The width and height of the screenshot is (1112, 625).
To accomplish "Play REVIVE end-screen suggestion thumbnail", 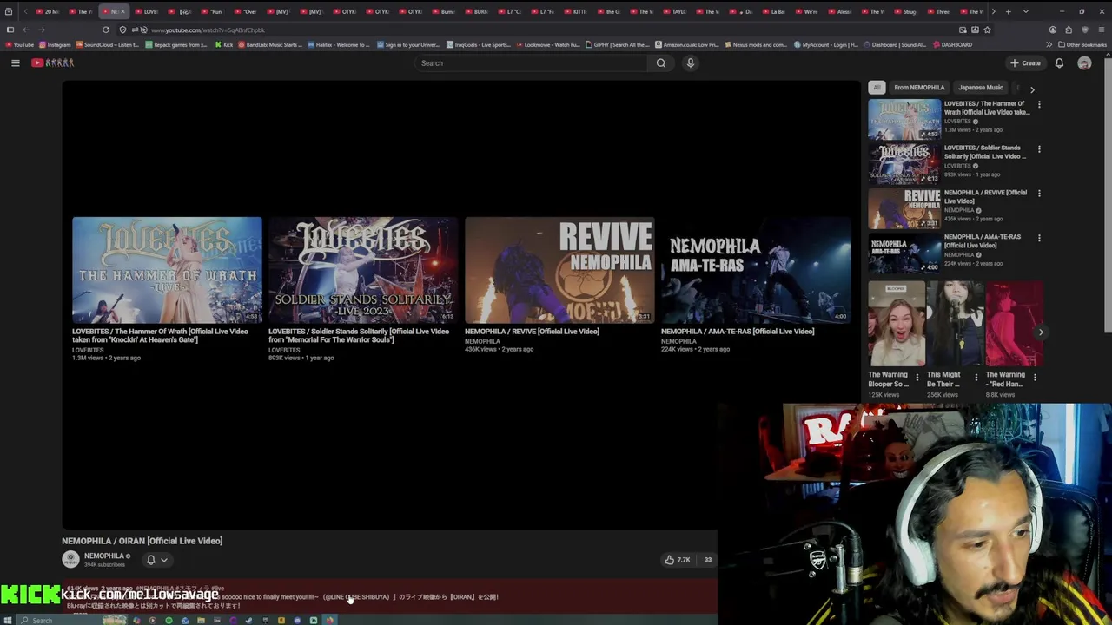I will [559, 270].
